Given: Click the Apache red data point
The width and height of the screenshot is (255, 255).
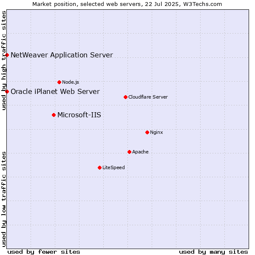Looking at the screenshot, I should 130,152.
